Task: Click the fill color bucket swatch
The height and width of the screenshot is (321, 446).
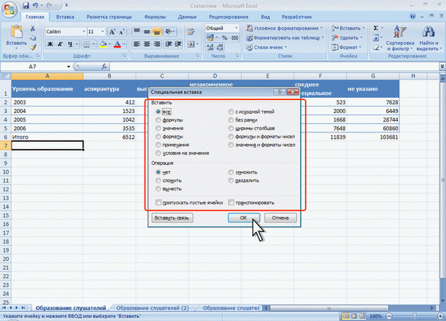Action: tap(103, 44)
